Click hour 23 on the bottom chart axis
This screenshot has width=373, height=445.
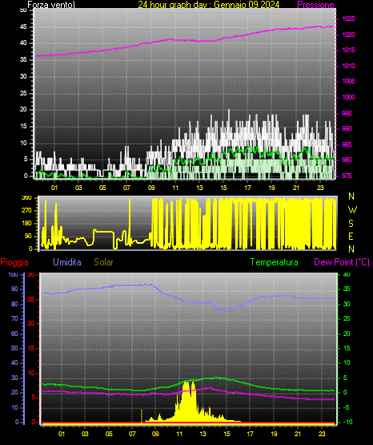[x=322, y=434]
